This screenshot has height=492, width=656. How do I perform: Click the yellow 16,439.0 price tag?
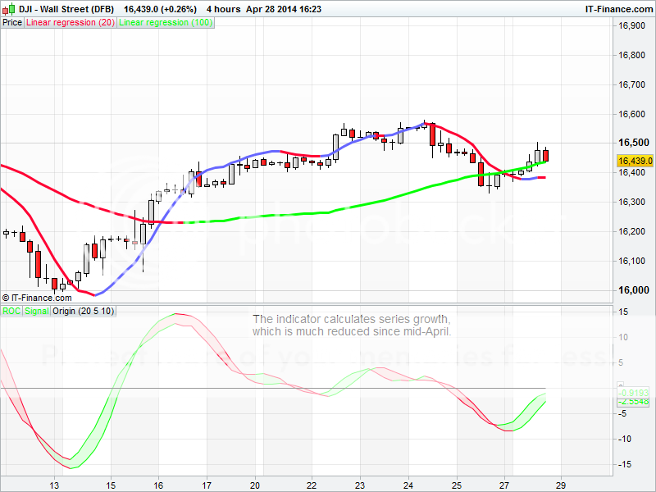[x=635, y=161]
